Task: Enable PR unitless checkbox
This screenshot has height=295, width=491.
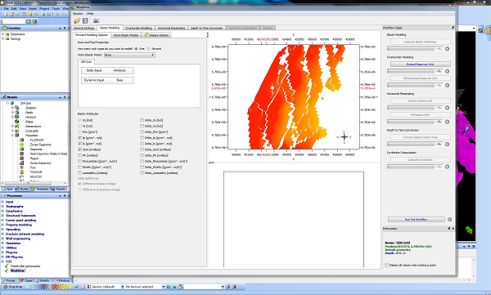Action: pyautogui.click(x=80, y=155)
